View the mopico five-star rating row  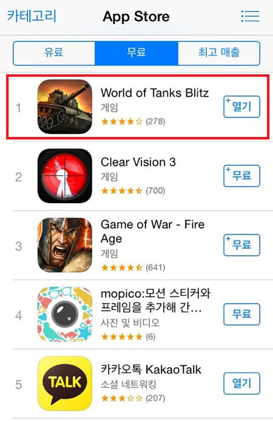coord(129,337)
